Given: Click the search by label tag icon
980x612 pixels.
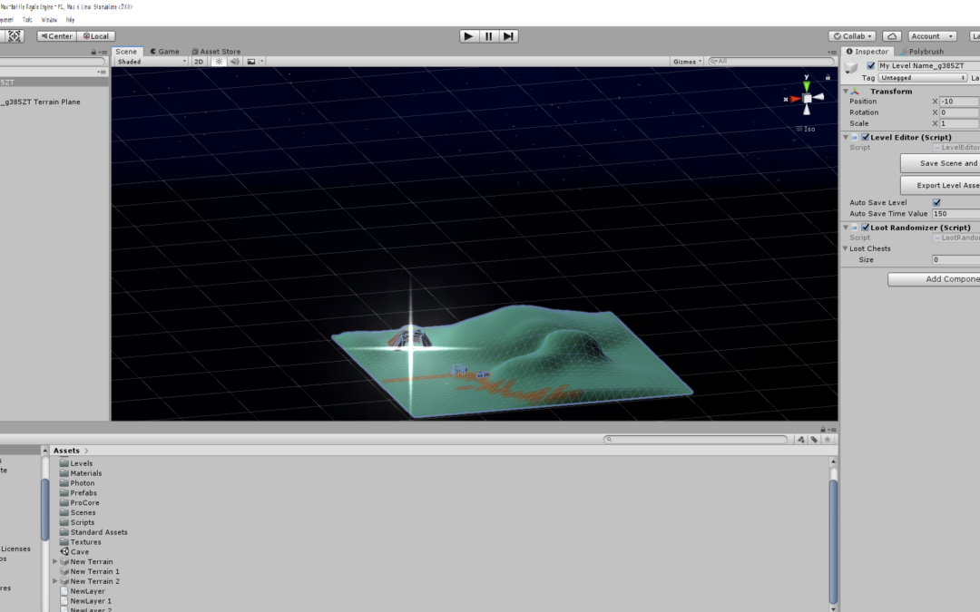Looking at the screenshot, I should [814, 439].
